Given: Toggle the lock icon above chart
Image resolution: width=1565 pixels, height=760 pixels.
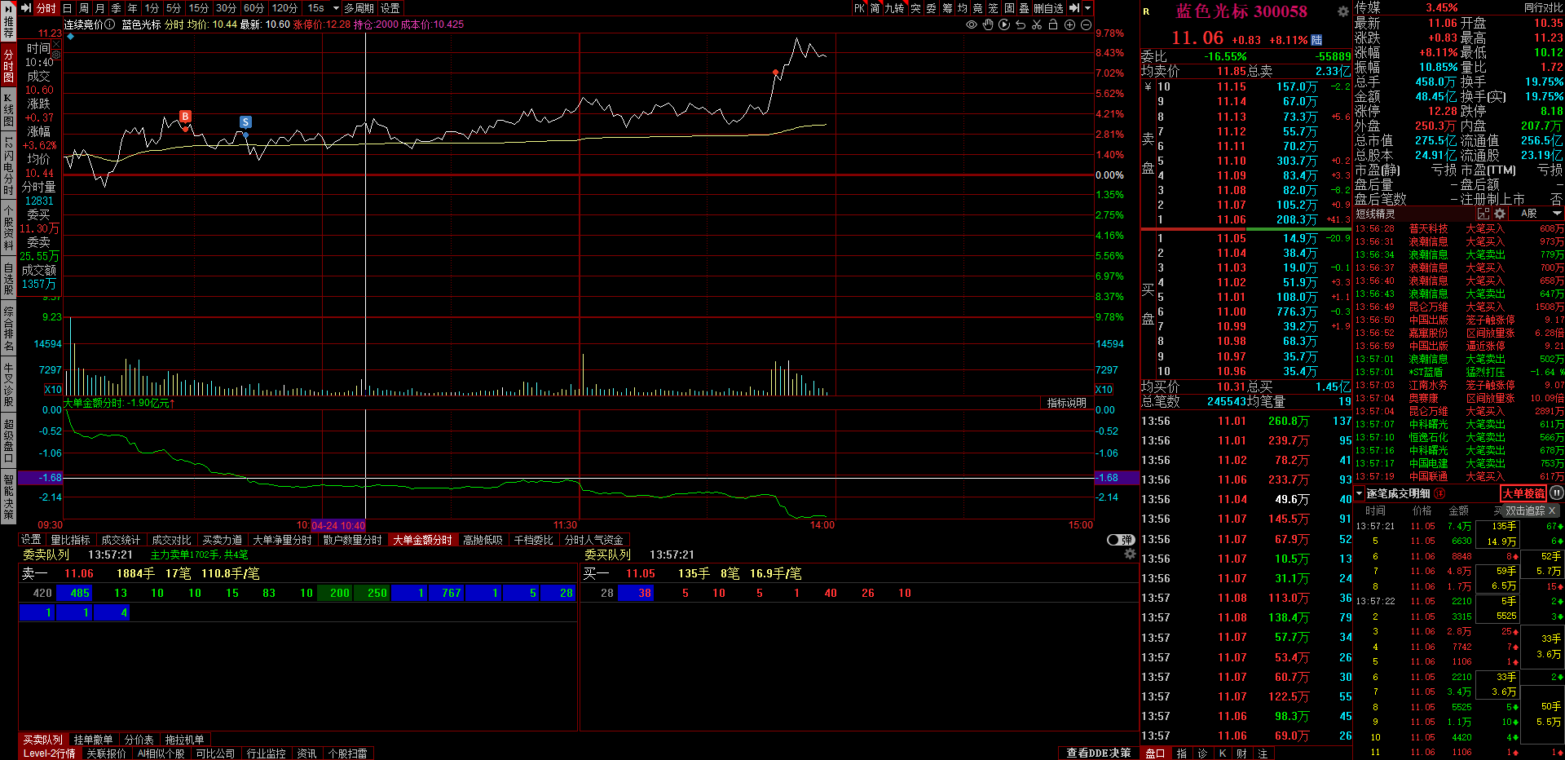Looking at the screenshot, I should 1053,24.
